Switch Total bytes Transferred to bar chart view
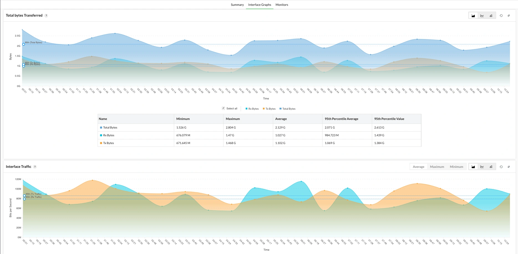 point(491,16)
